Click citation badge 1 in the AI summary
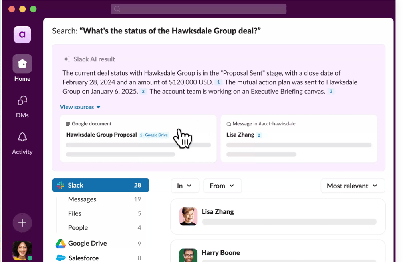The image size is (409, 262). click(218, 82)
